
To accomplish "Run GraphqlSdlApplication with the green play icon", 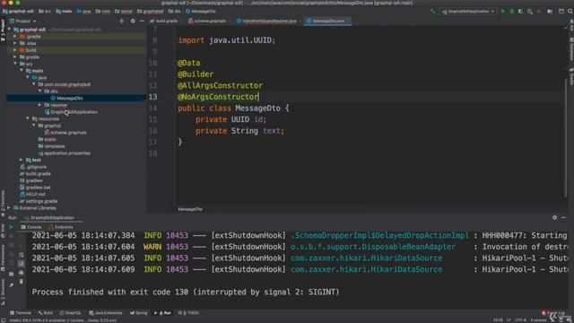I will (x=502, y=12).
